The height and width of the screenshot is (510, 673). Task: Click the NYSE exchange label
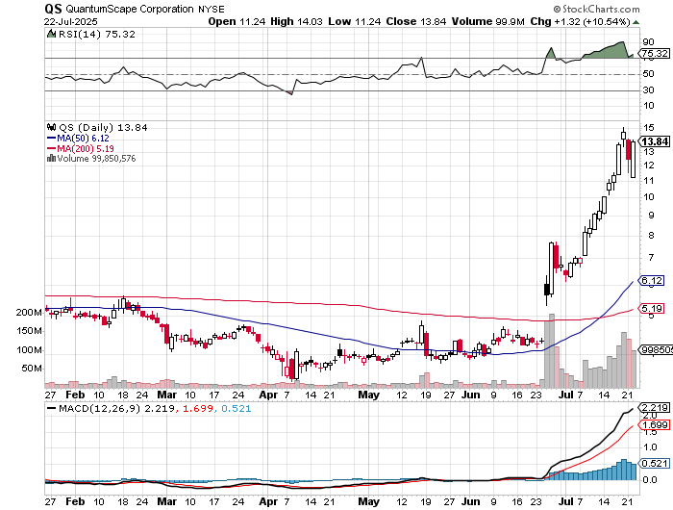[x=212, y=9]
